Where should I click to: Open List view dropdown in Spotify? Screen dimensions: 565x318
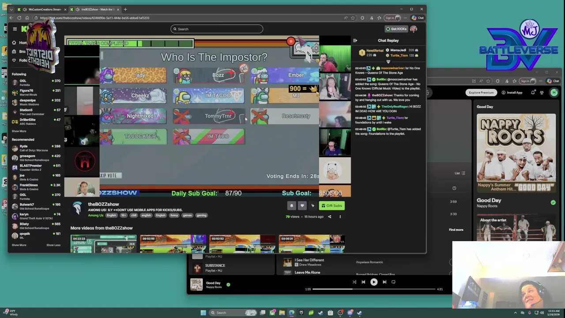460,173
